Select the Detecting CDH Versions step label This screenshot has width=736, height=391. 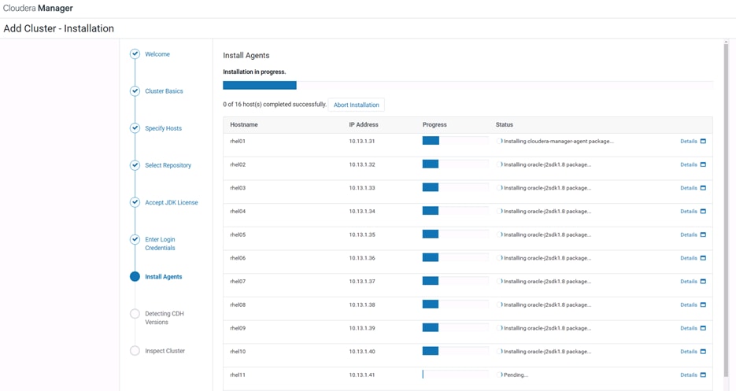tap(165, 318)
